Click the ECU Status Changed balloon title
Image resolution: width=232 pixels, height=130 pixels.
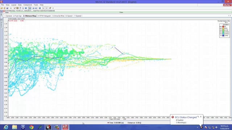tap(186, 117)
